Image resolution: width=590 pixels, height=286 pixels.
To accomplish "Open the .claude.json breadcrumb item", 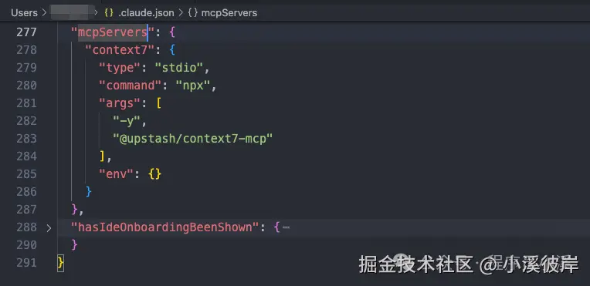I will coord(146,13).
